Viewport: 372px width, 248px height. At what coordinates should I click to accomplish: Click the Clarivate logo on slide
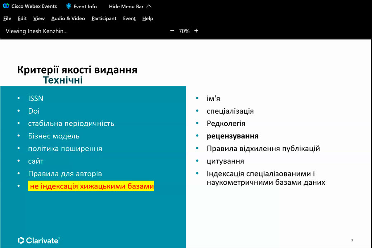(x=39, y=241)
